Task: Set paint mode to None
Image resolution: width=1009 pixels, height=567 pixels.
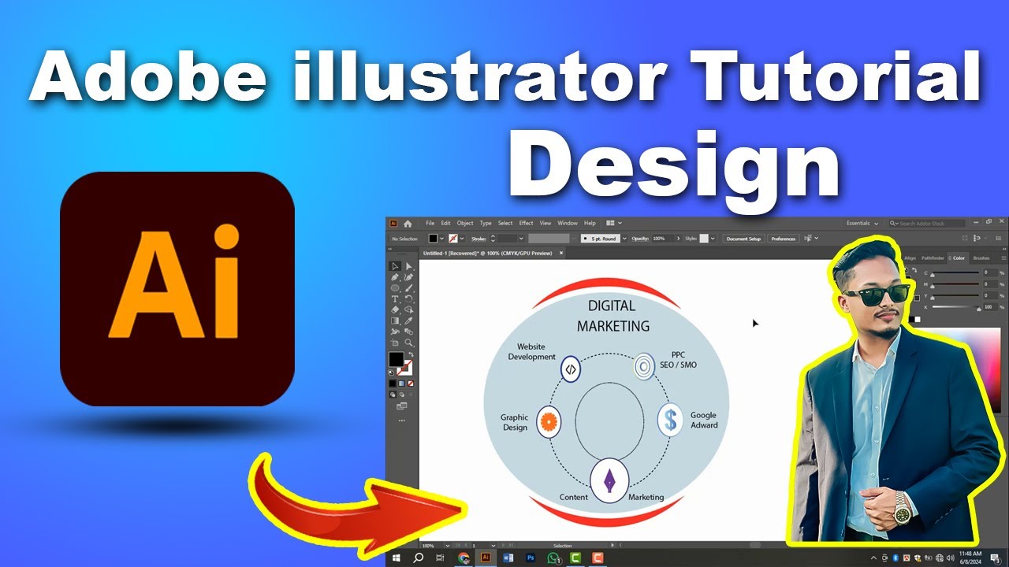Action: pyautogui.click(x=411, y=383)
